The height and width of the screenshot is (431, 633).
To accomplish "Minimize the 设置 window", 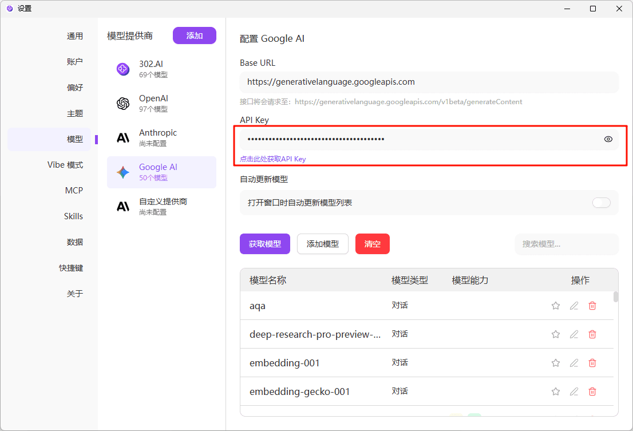I will tap(567, 9).
